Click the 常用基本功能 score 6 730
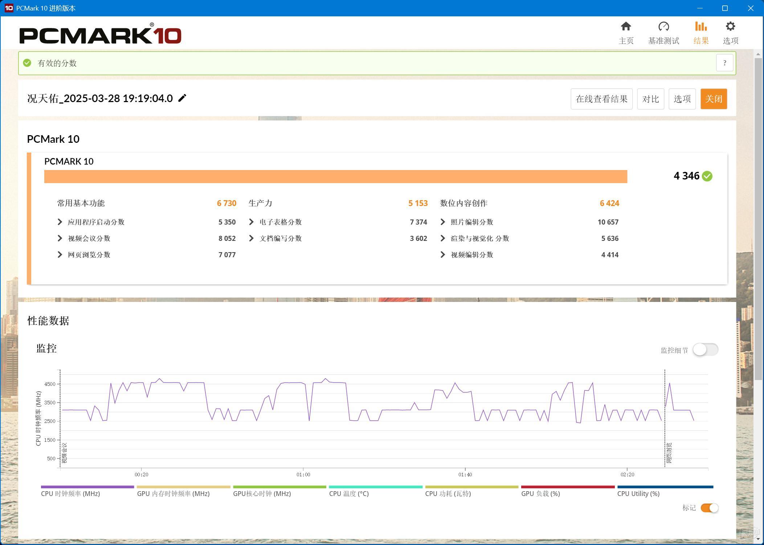This screenshot has height=545, width=764. [x=226, y=203]
